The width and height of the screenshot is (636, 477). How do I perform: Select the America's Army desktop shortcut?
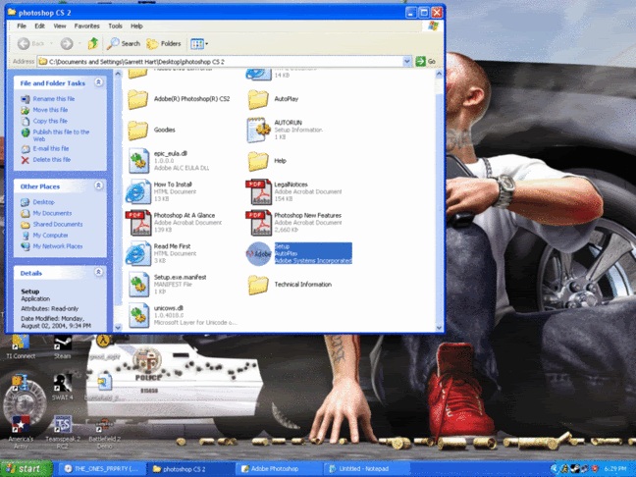point(21,433)
